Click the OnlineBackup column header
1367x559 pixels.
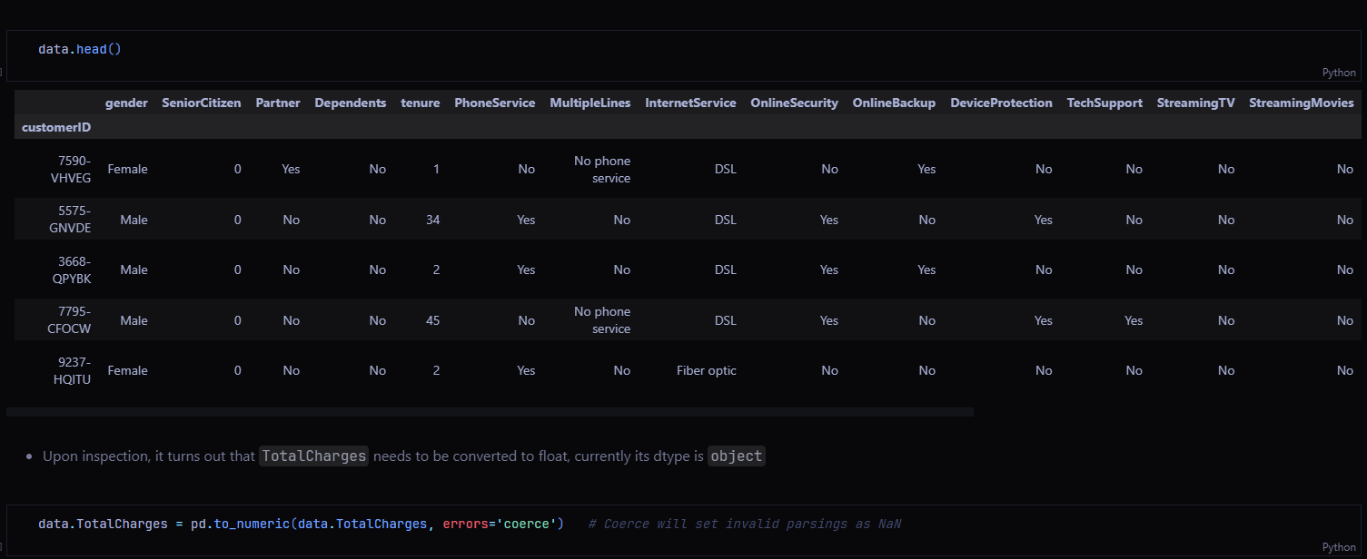(893, 103)
